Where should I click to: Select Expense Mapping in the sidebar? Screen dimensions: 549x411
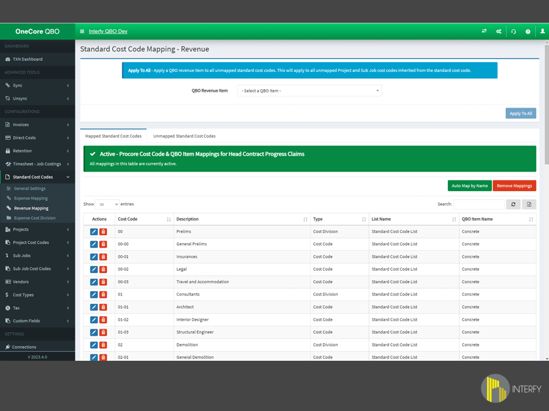coord(31,198)
